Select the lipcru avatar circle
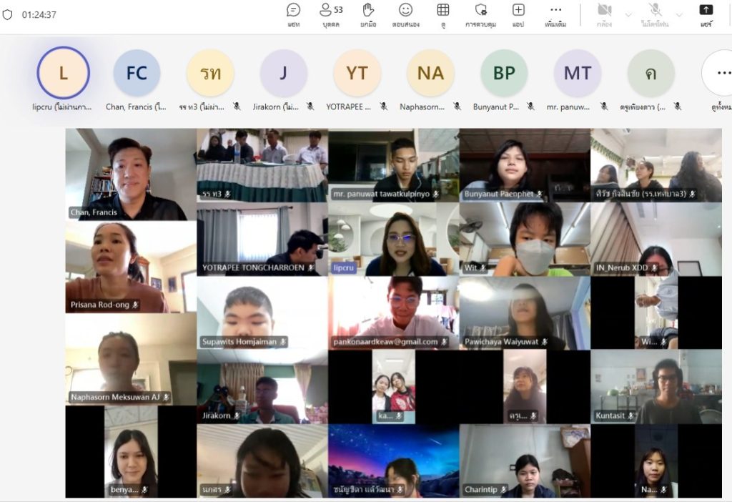 point(63,73)
